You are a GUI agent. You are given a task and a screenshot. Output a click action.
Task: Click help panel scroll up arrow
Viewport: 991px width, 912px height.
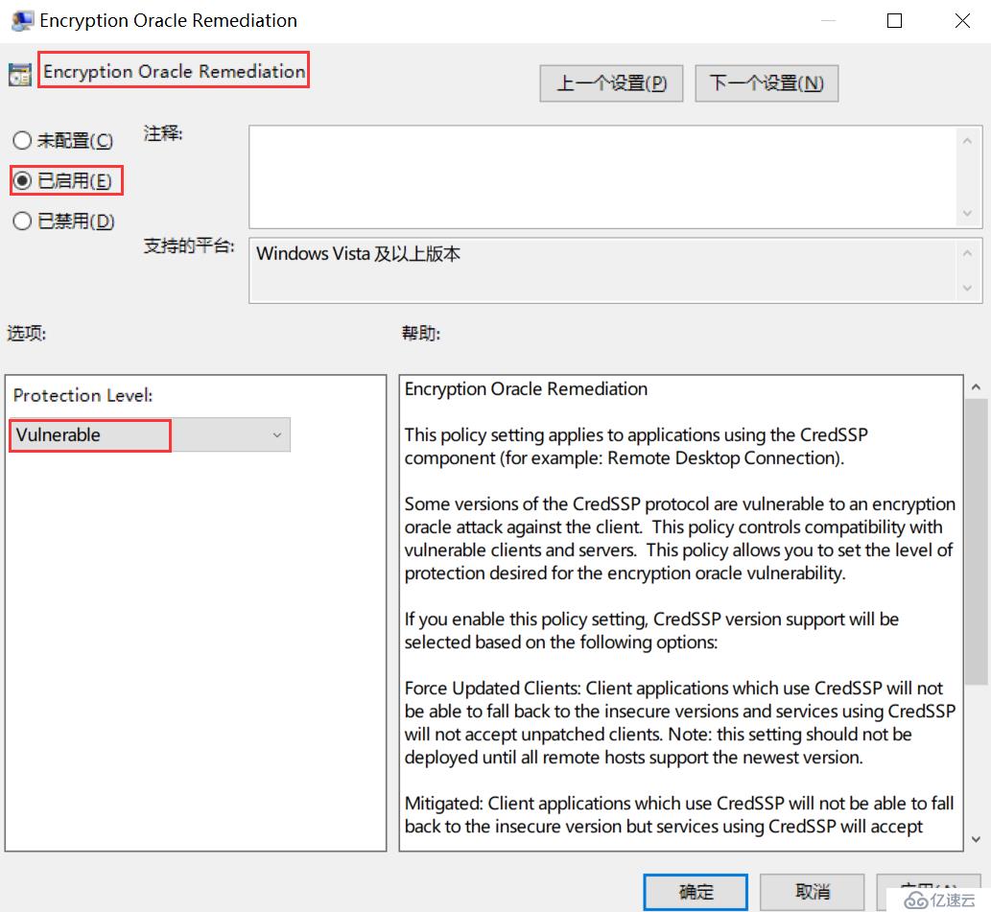point(977,386)
